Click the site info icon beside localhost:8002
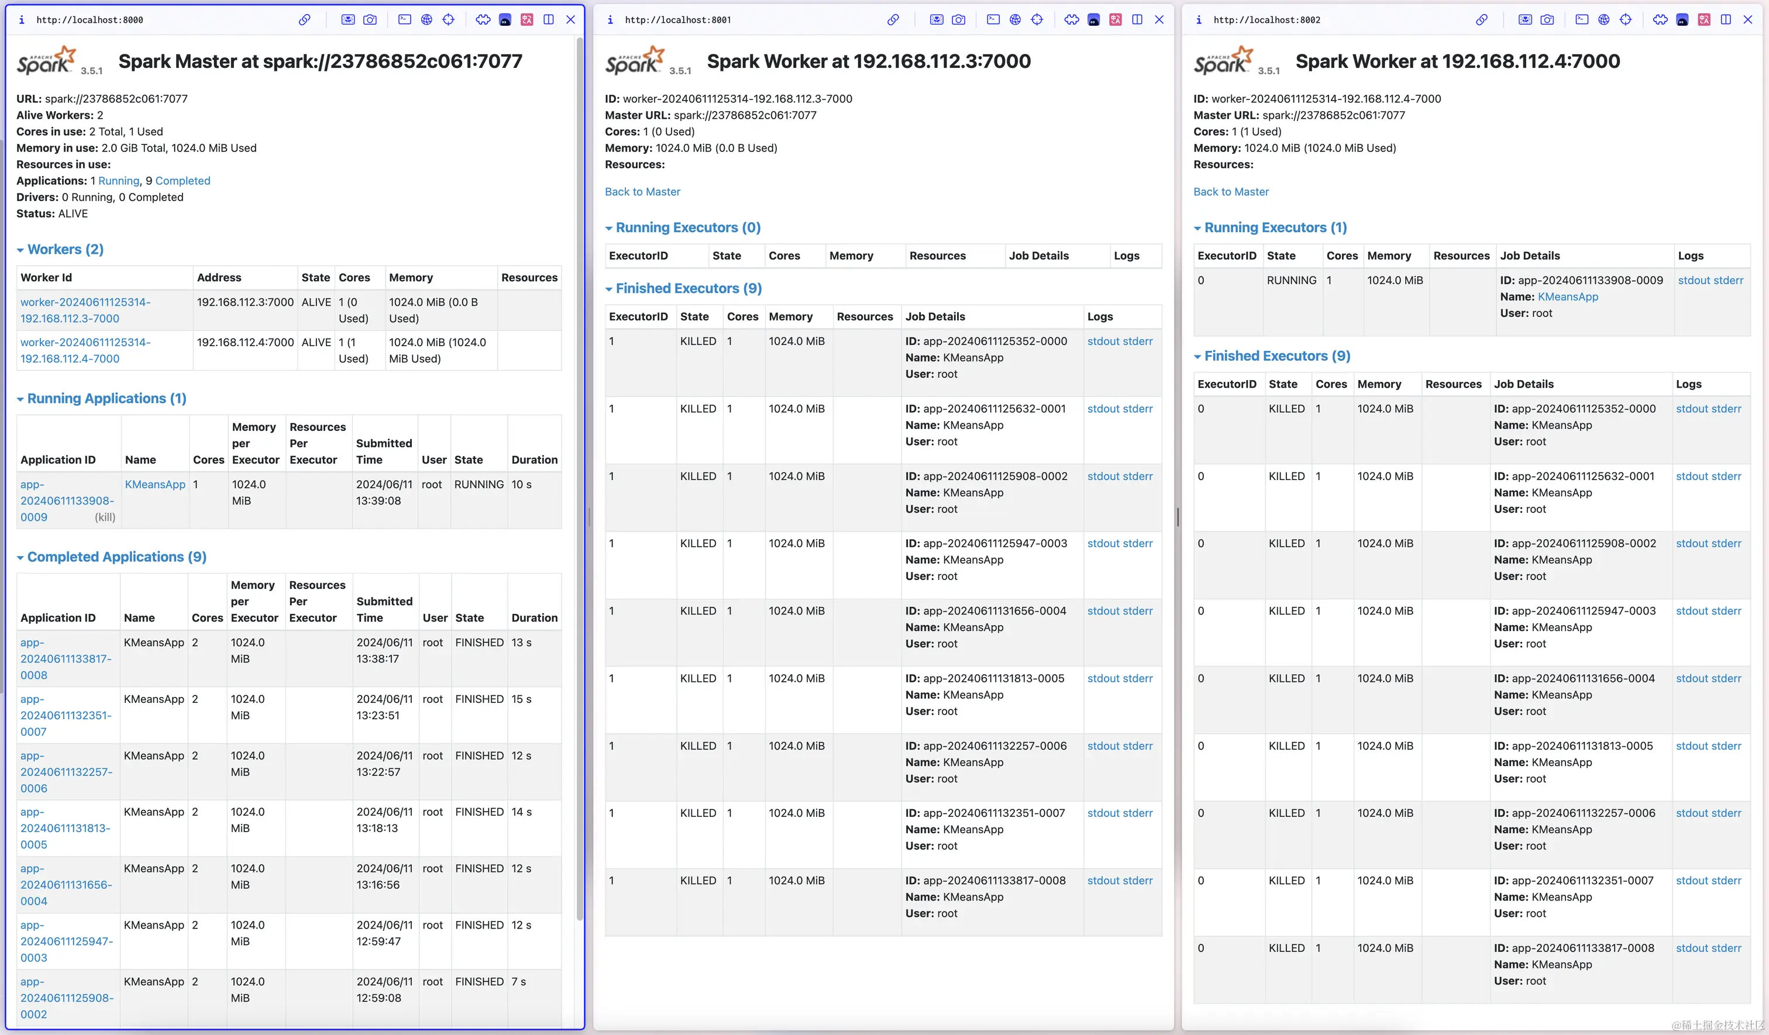1769x1035 pixels. (1198, 20)
